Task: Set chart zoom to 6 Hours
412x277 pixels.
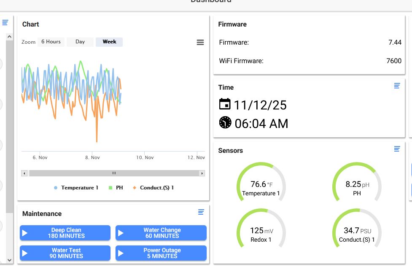Action: [51, 42]
